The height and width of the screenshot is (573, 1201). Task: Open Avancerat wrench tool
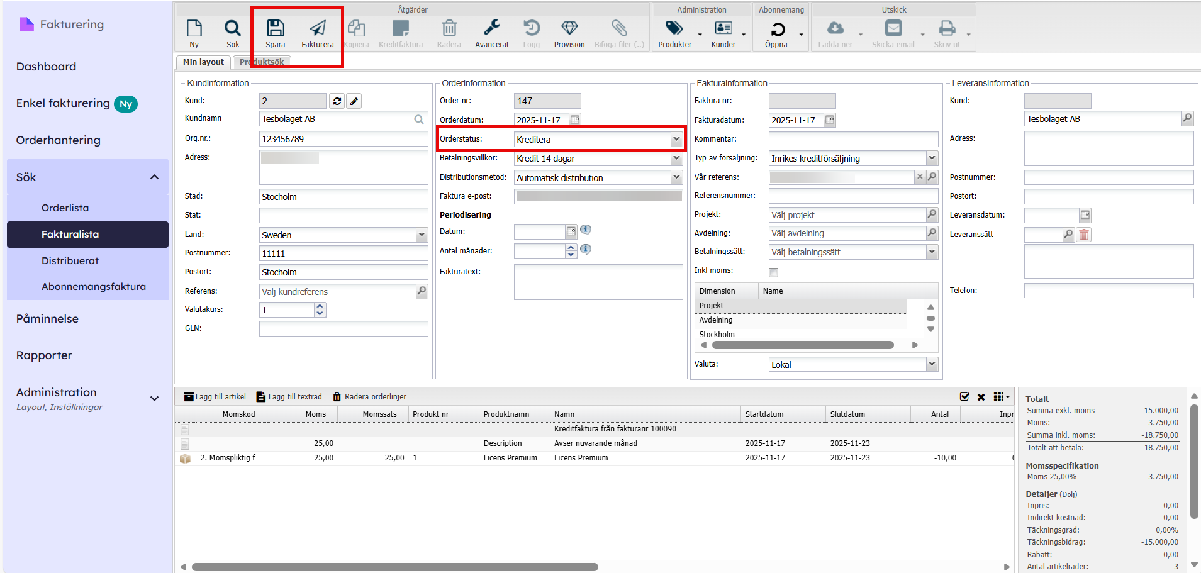(491, 29)
